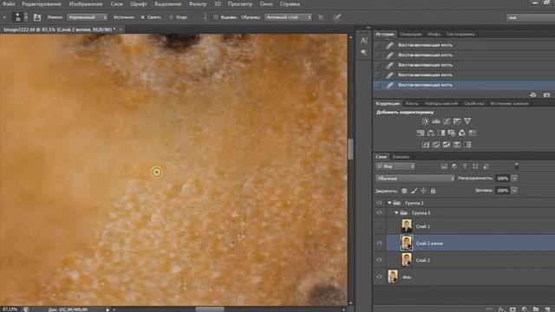555x312 pixels.
Task: Add a Threshold adjustment layer
Action: click(x=447, y=145)
